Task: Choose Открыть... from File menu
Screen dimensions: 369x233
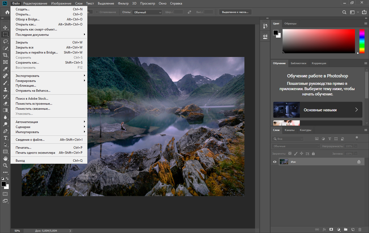Action: coord(49,14)
